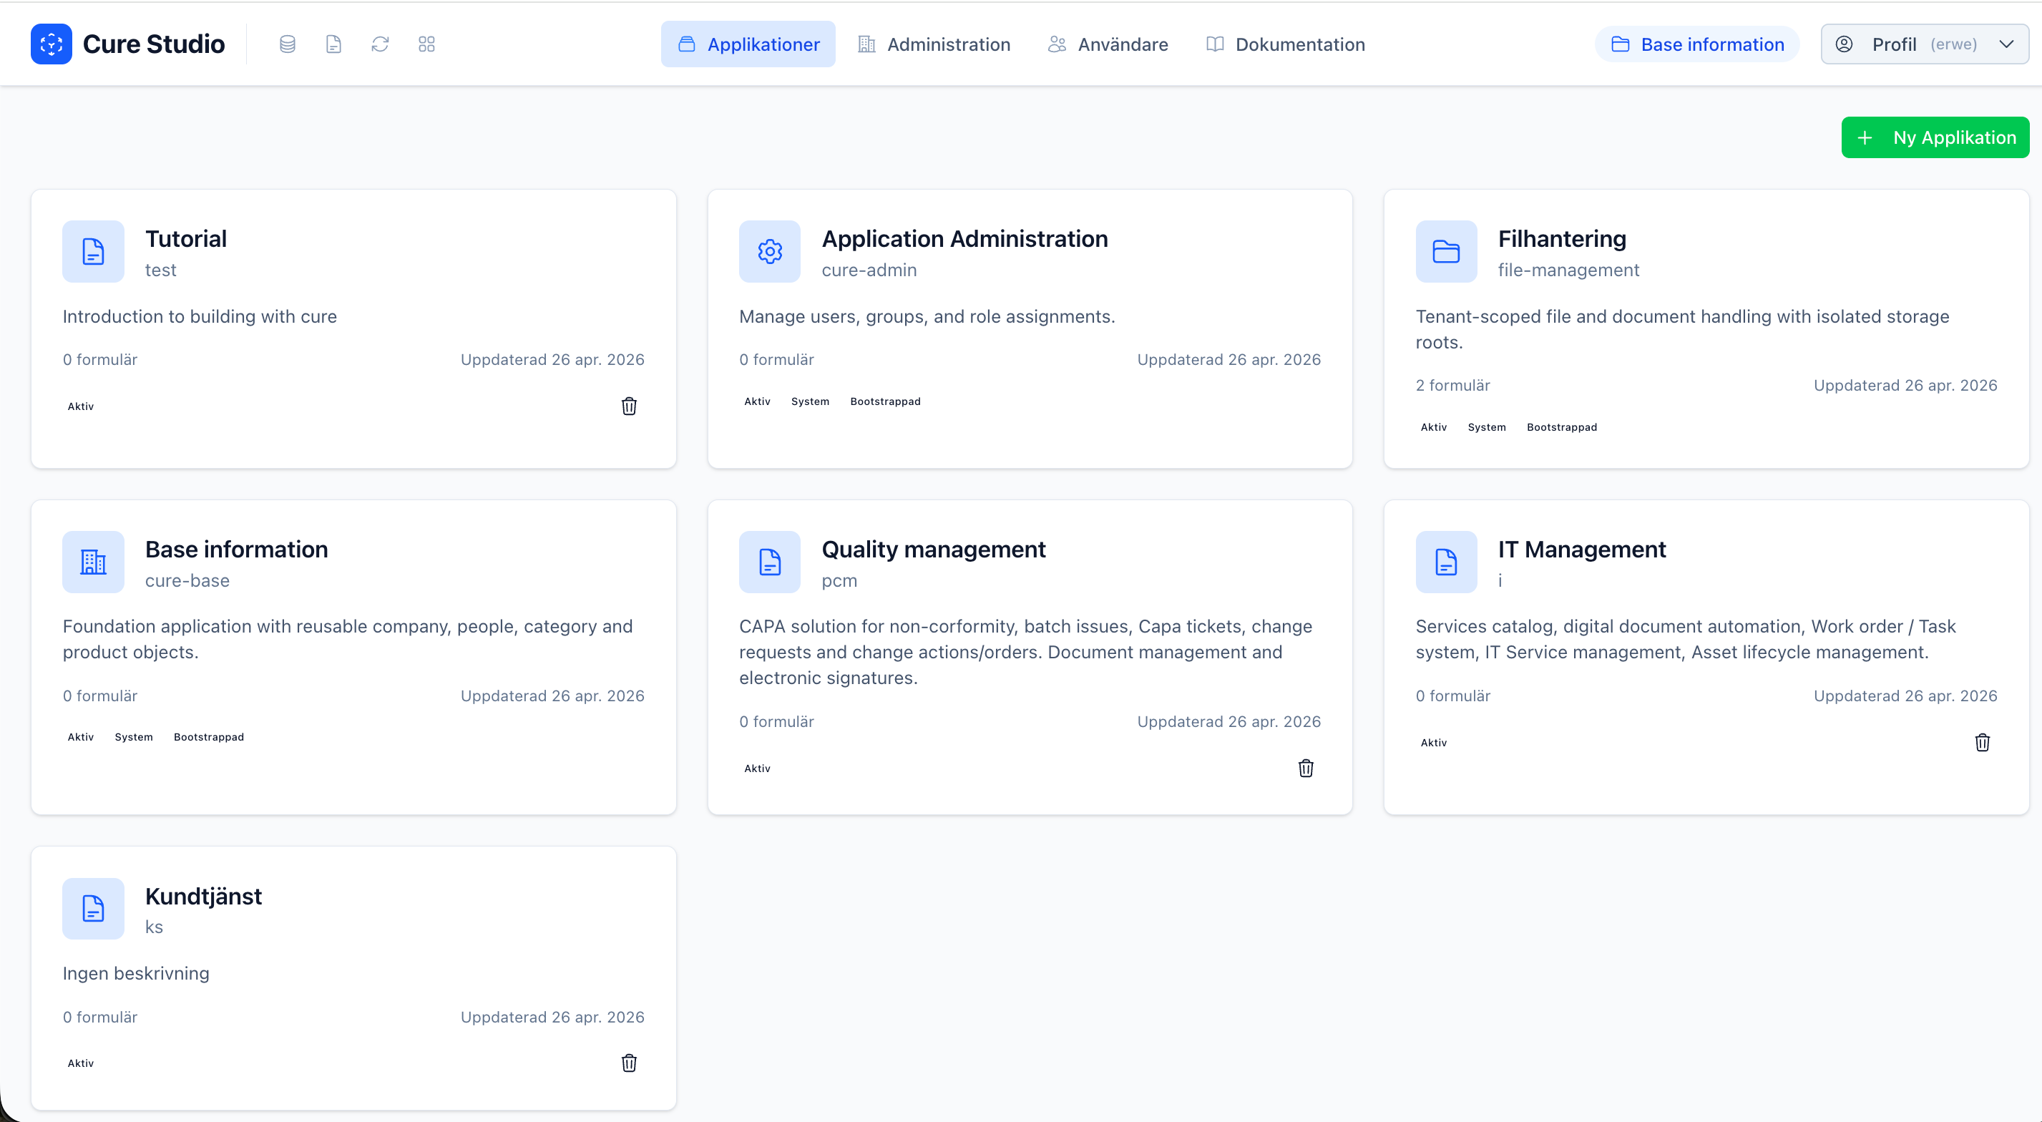This screenshot has width=2042, height=1122.
Task: Create a new app with Ny Applikation
Action: 1935,138
